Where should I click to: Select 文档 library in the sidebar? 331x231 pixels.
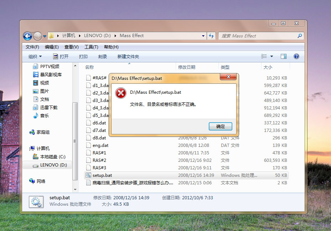coord(41,99)
